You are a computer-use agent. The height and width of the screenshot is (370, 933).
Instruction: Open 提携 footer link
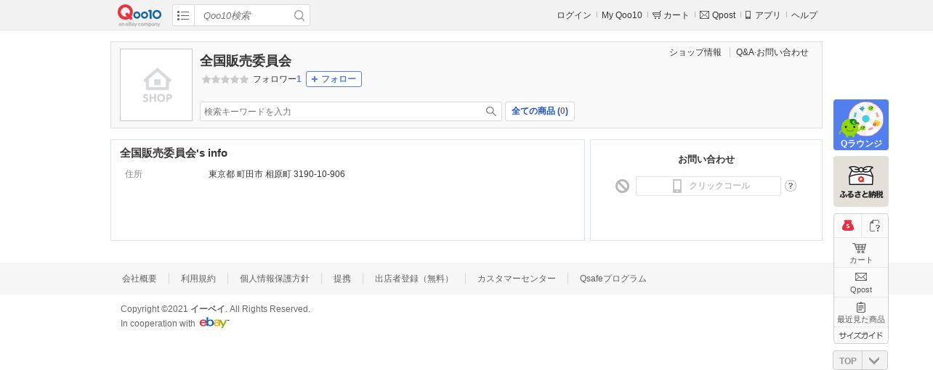click(x=342, y=279)
